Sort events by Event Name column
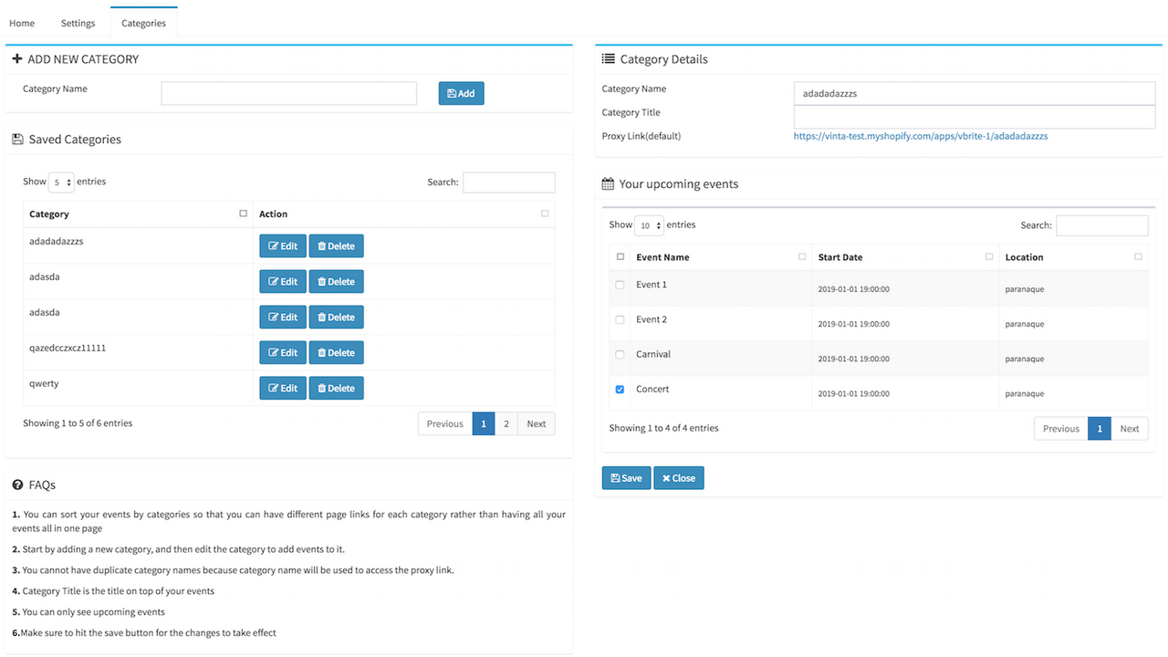The image size is (1168, 657). tap(721, 257)
